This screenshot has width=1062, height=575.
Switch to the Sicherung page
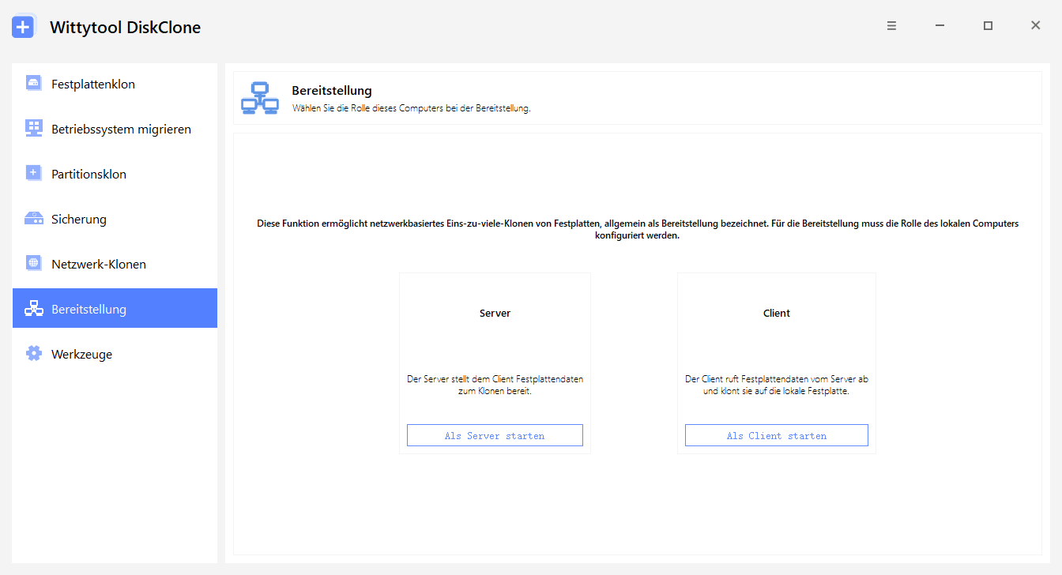coord(115,220)
